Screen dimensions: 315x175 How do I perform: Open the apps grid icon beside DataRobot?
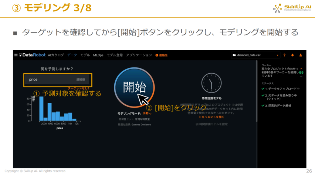tap(16, 55)
